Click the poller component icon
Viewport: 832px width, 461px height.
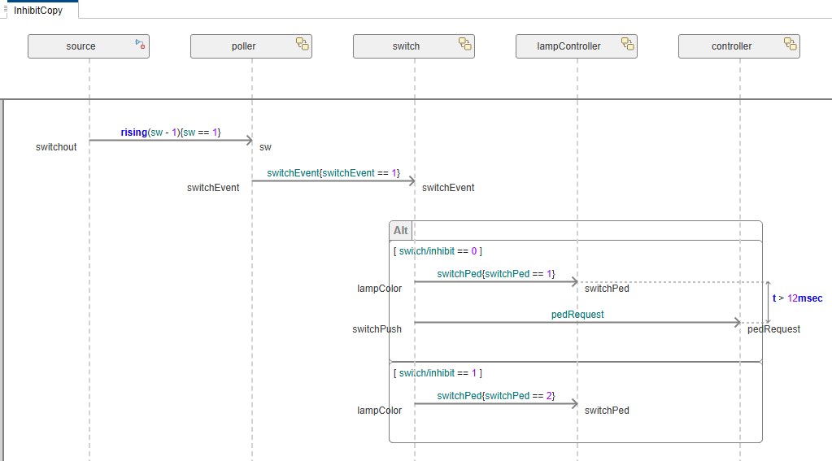pyautogui.click(x=303, y=44)
